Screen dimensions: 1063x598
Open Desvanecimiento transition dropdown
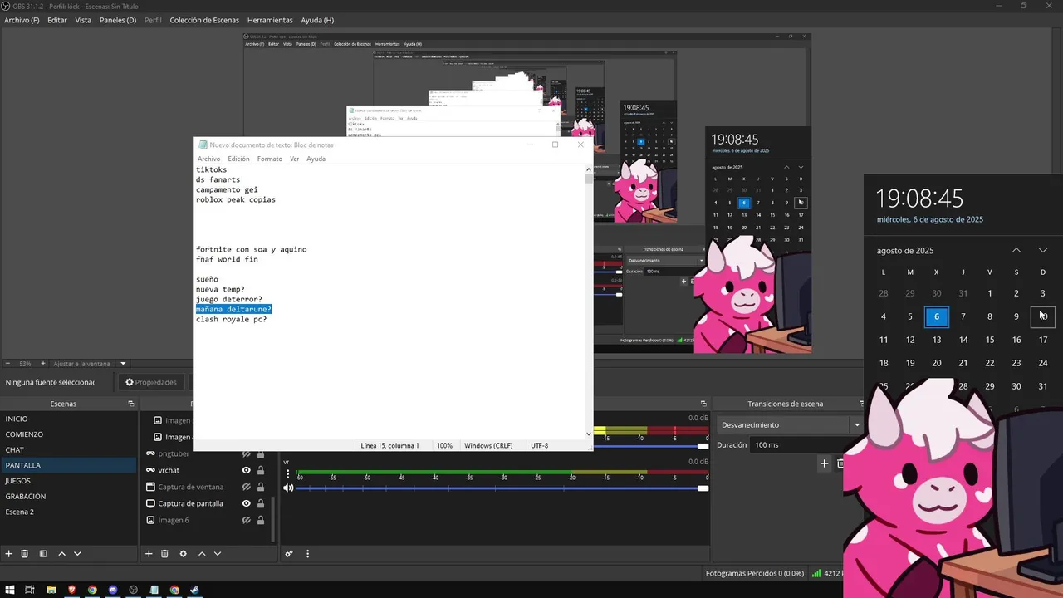[x=791, y=424]
